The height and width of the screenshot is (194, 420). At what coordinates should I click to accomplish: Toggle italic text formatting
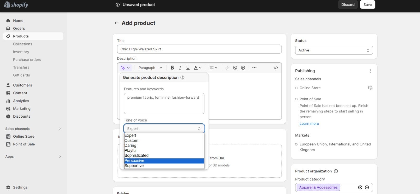pyautogui.click(x=180, y=68)
